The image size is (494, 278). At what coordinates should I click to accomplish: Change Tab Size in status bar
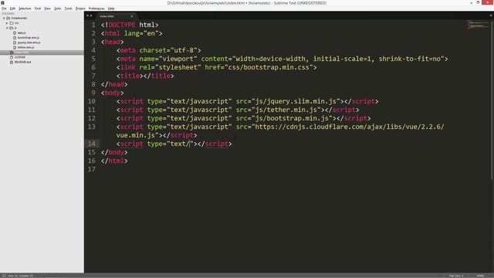[456, 276]
